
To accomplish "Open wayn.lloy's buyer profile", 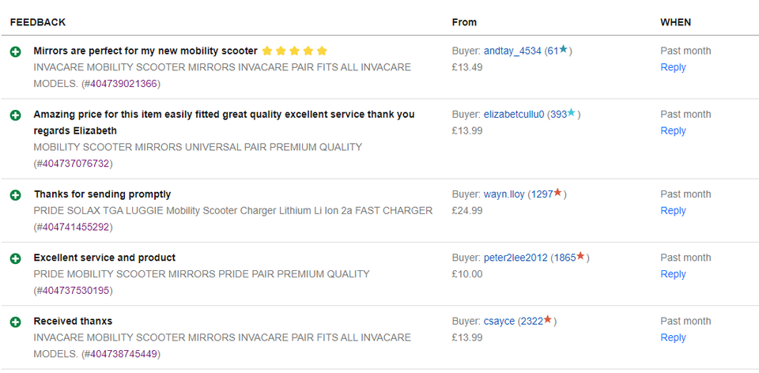I will (505, 194).
